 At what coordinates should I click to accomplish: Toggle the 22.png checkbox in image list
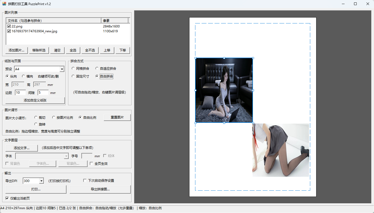coord(9,26)
